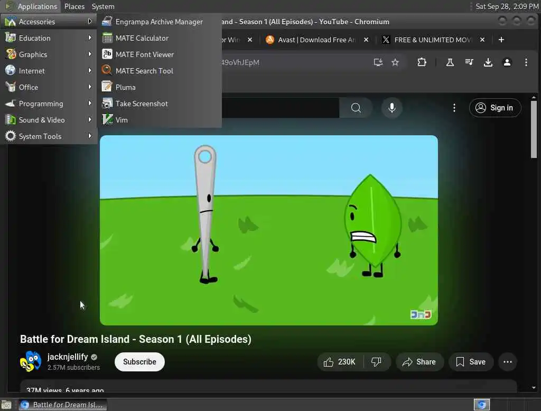Open the Chromium profile icon
541x411 pixels.
507,62
